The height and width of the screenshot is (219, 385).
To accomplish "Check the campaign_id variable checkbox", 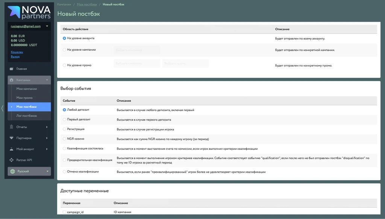I will pos(64,212).
